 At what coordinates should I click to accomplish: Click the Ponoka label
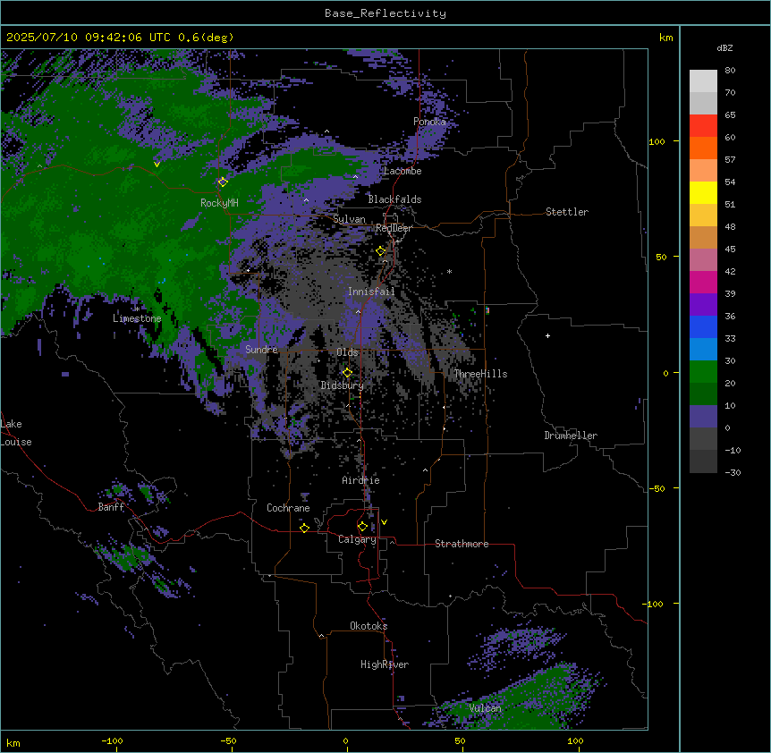coord(429,122)
